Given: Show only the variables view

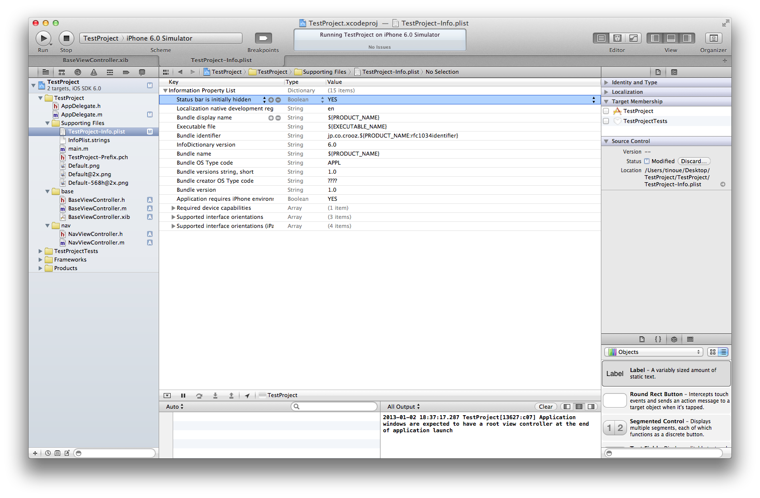Looking at the screenshot, I should point(567,407).
